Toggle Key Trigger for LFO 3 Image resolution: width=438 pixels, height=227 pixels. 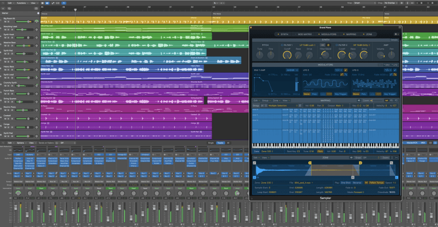coord(390,94)
